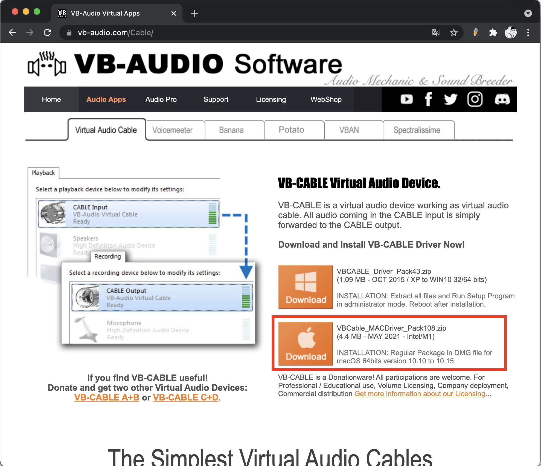Open the Audio Pro menu
541x466 pixels.
[161, 99]
